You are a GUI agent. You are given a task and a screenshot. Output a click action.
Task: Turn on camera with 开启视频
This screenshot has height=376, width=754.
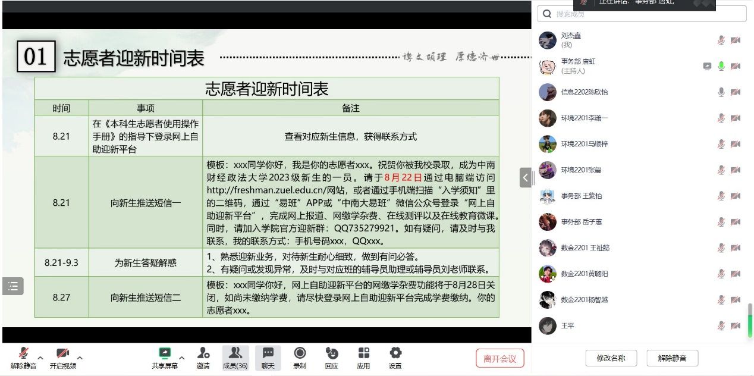pos(62,354)
